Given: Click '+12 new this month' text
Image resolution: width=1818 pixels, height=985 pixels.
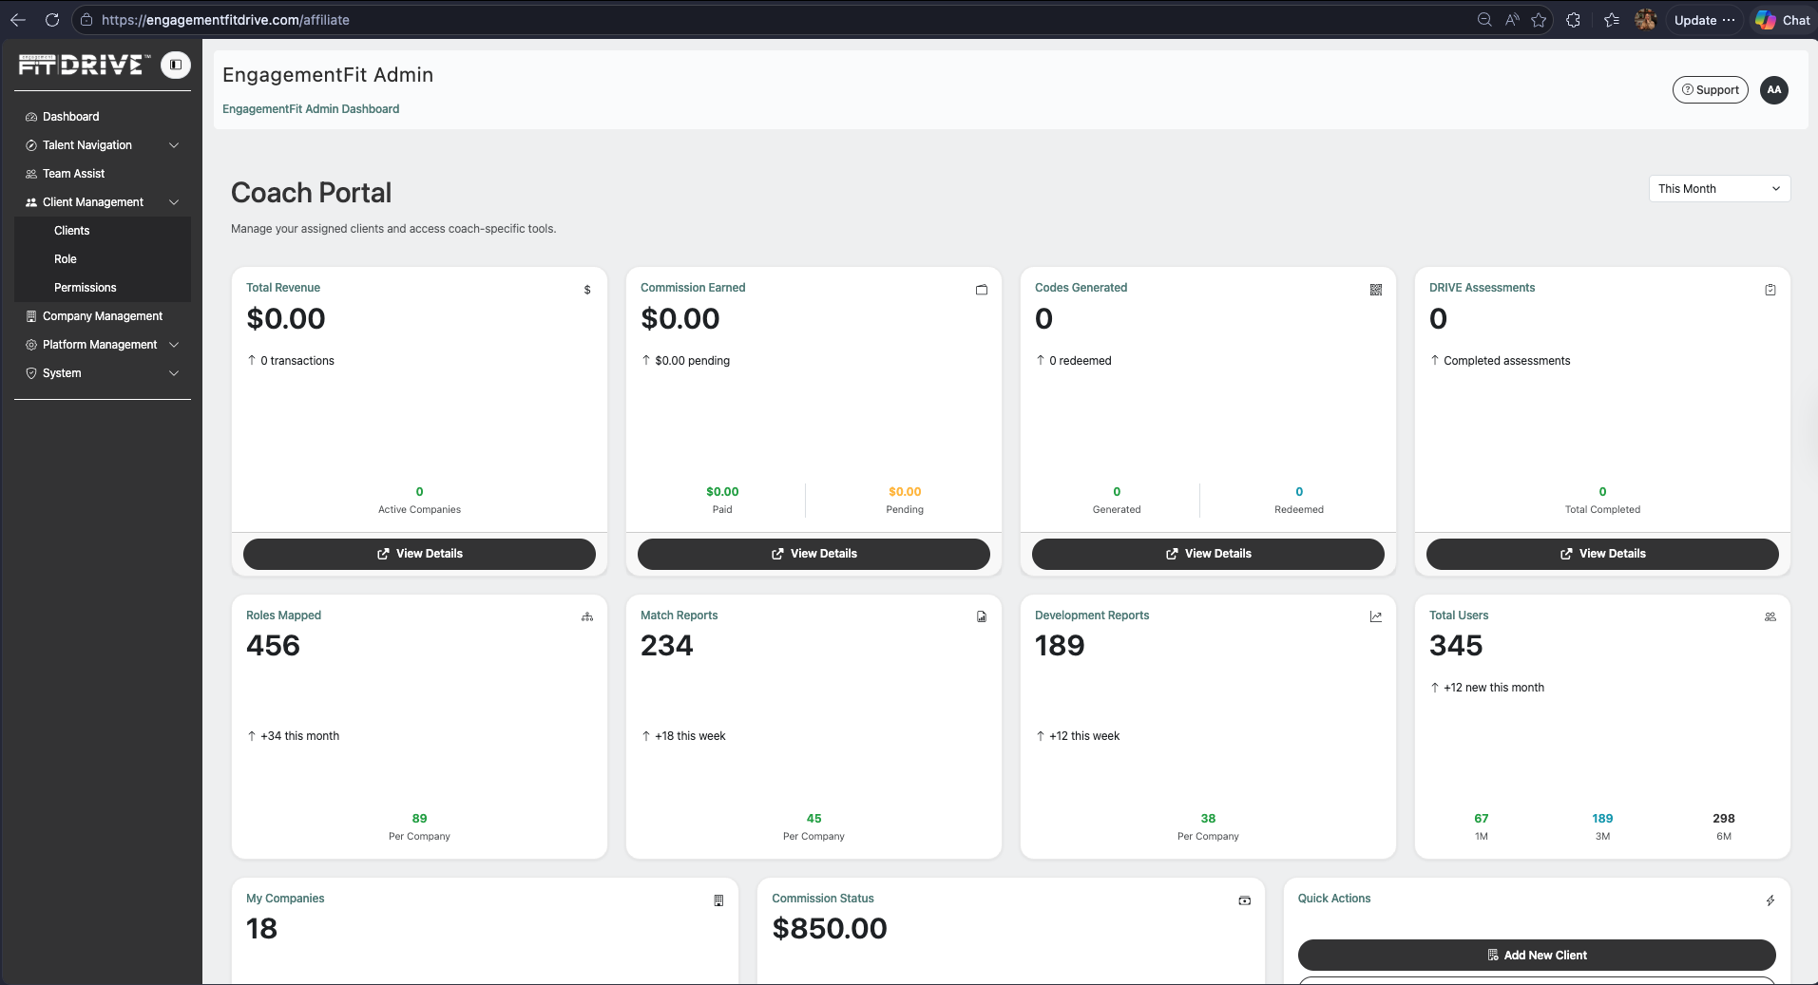Looking at the screenshot, I should [x=1494, y=688].
